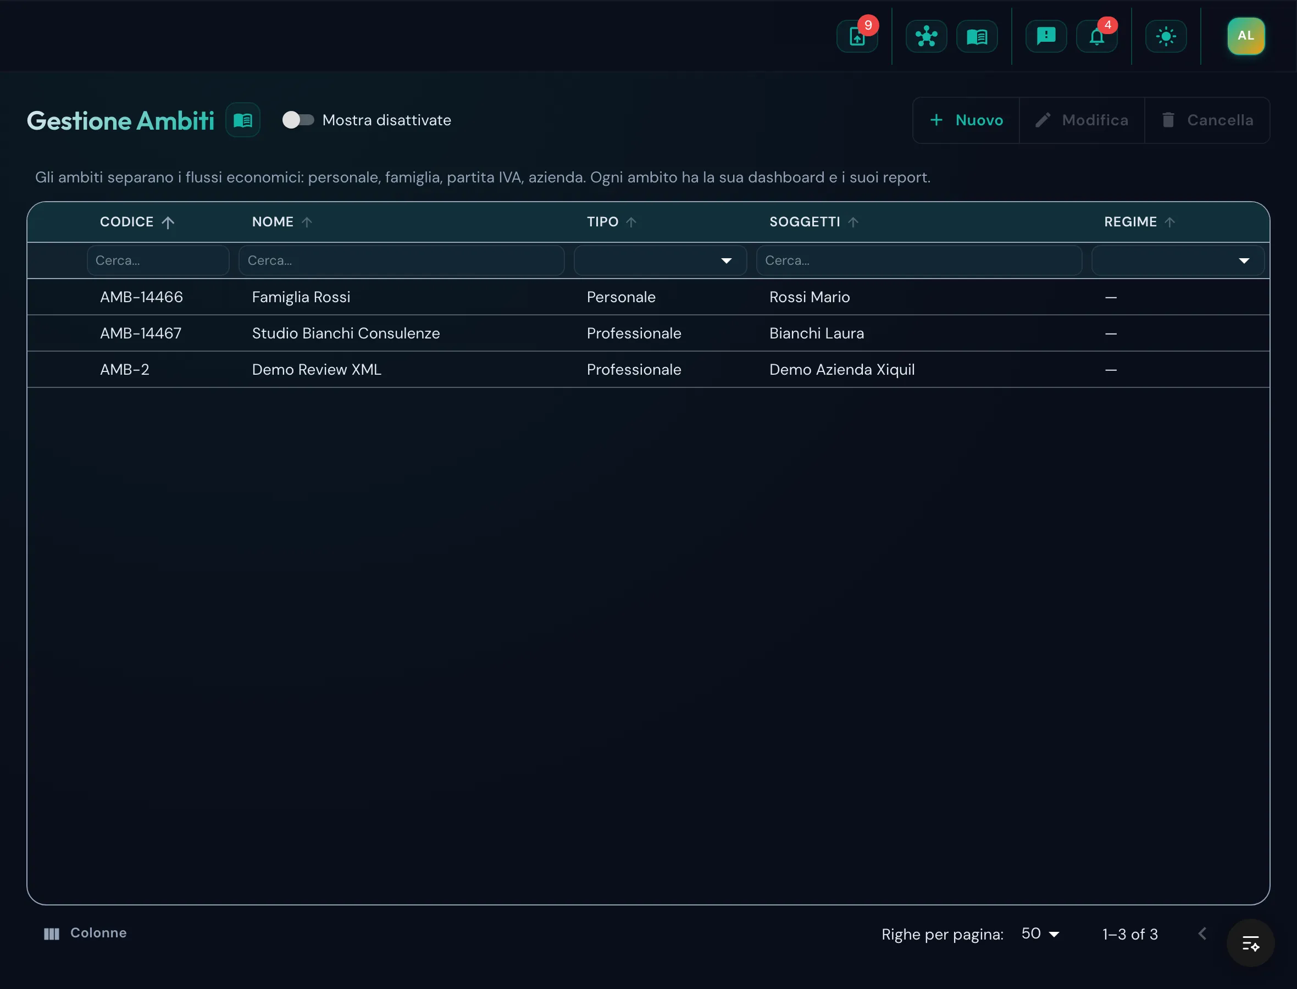
Task: Sort by TIPO column arrow
Action: point(631,222)
